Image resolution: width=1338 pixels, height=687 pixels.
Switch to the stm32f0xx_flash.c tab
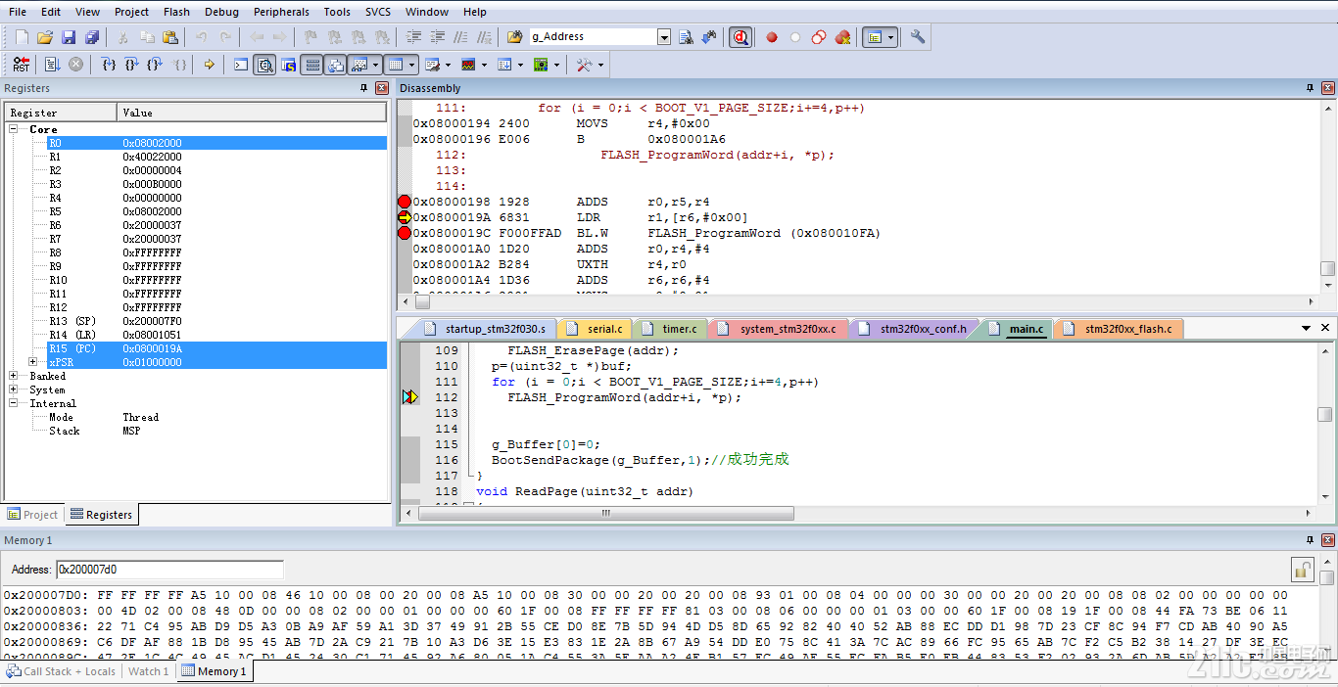(1120, 329)
